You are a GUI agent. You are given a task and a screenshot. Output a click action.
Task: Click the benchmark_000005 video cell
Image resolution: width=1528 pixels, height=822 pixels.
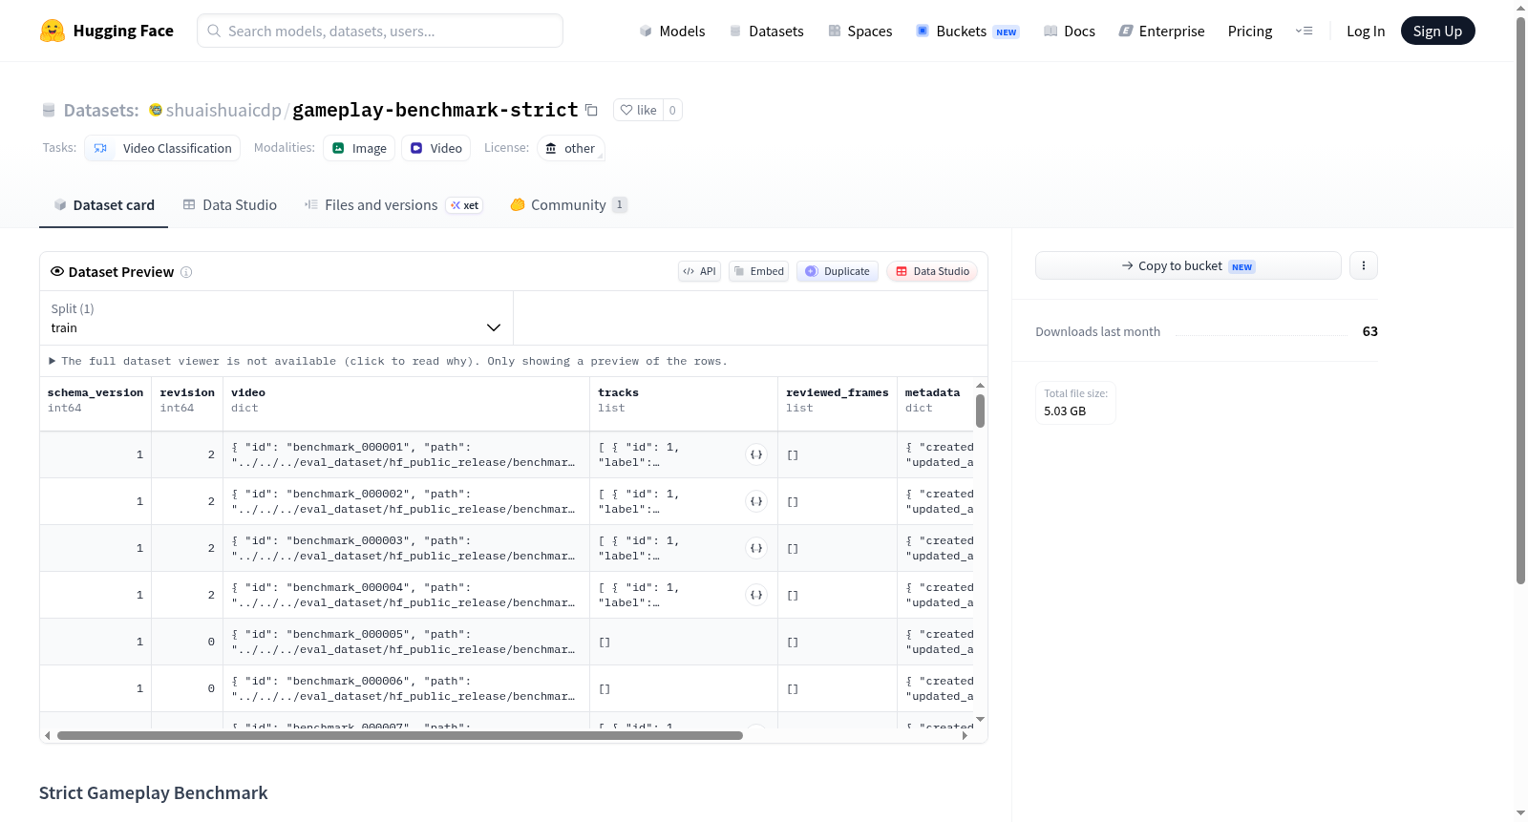(407, 642)
